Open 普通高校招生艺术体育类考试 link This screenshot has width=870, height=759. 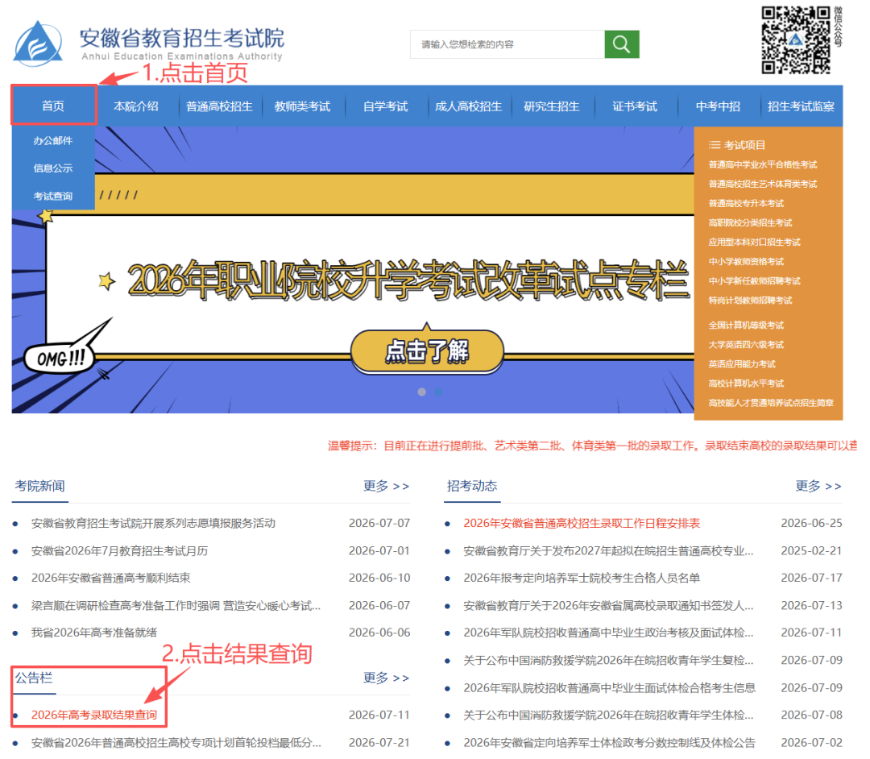point(762,184)
